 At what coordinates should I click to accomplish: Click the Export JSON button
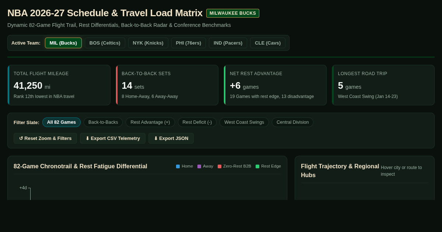click(171, 138)
